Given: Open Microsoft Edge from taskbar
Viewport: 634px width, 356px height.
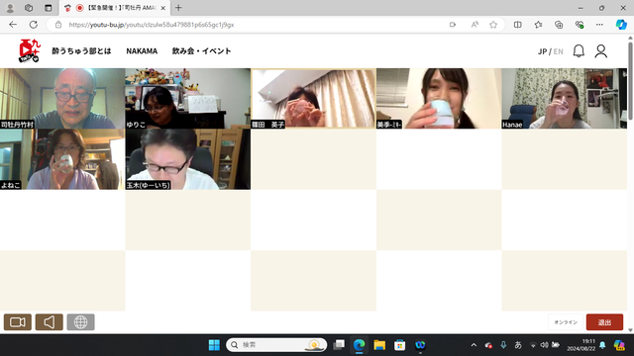Looking at the screenshot, I should click(359, 345).
